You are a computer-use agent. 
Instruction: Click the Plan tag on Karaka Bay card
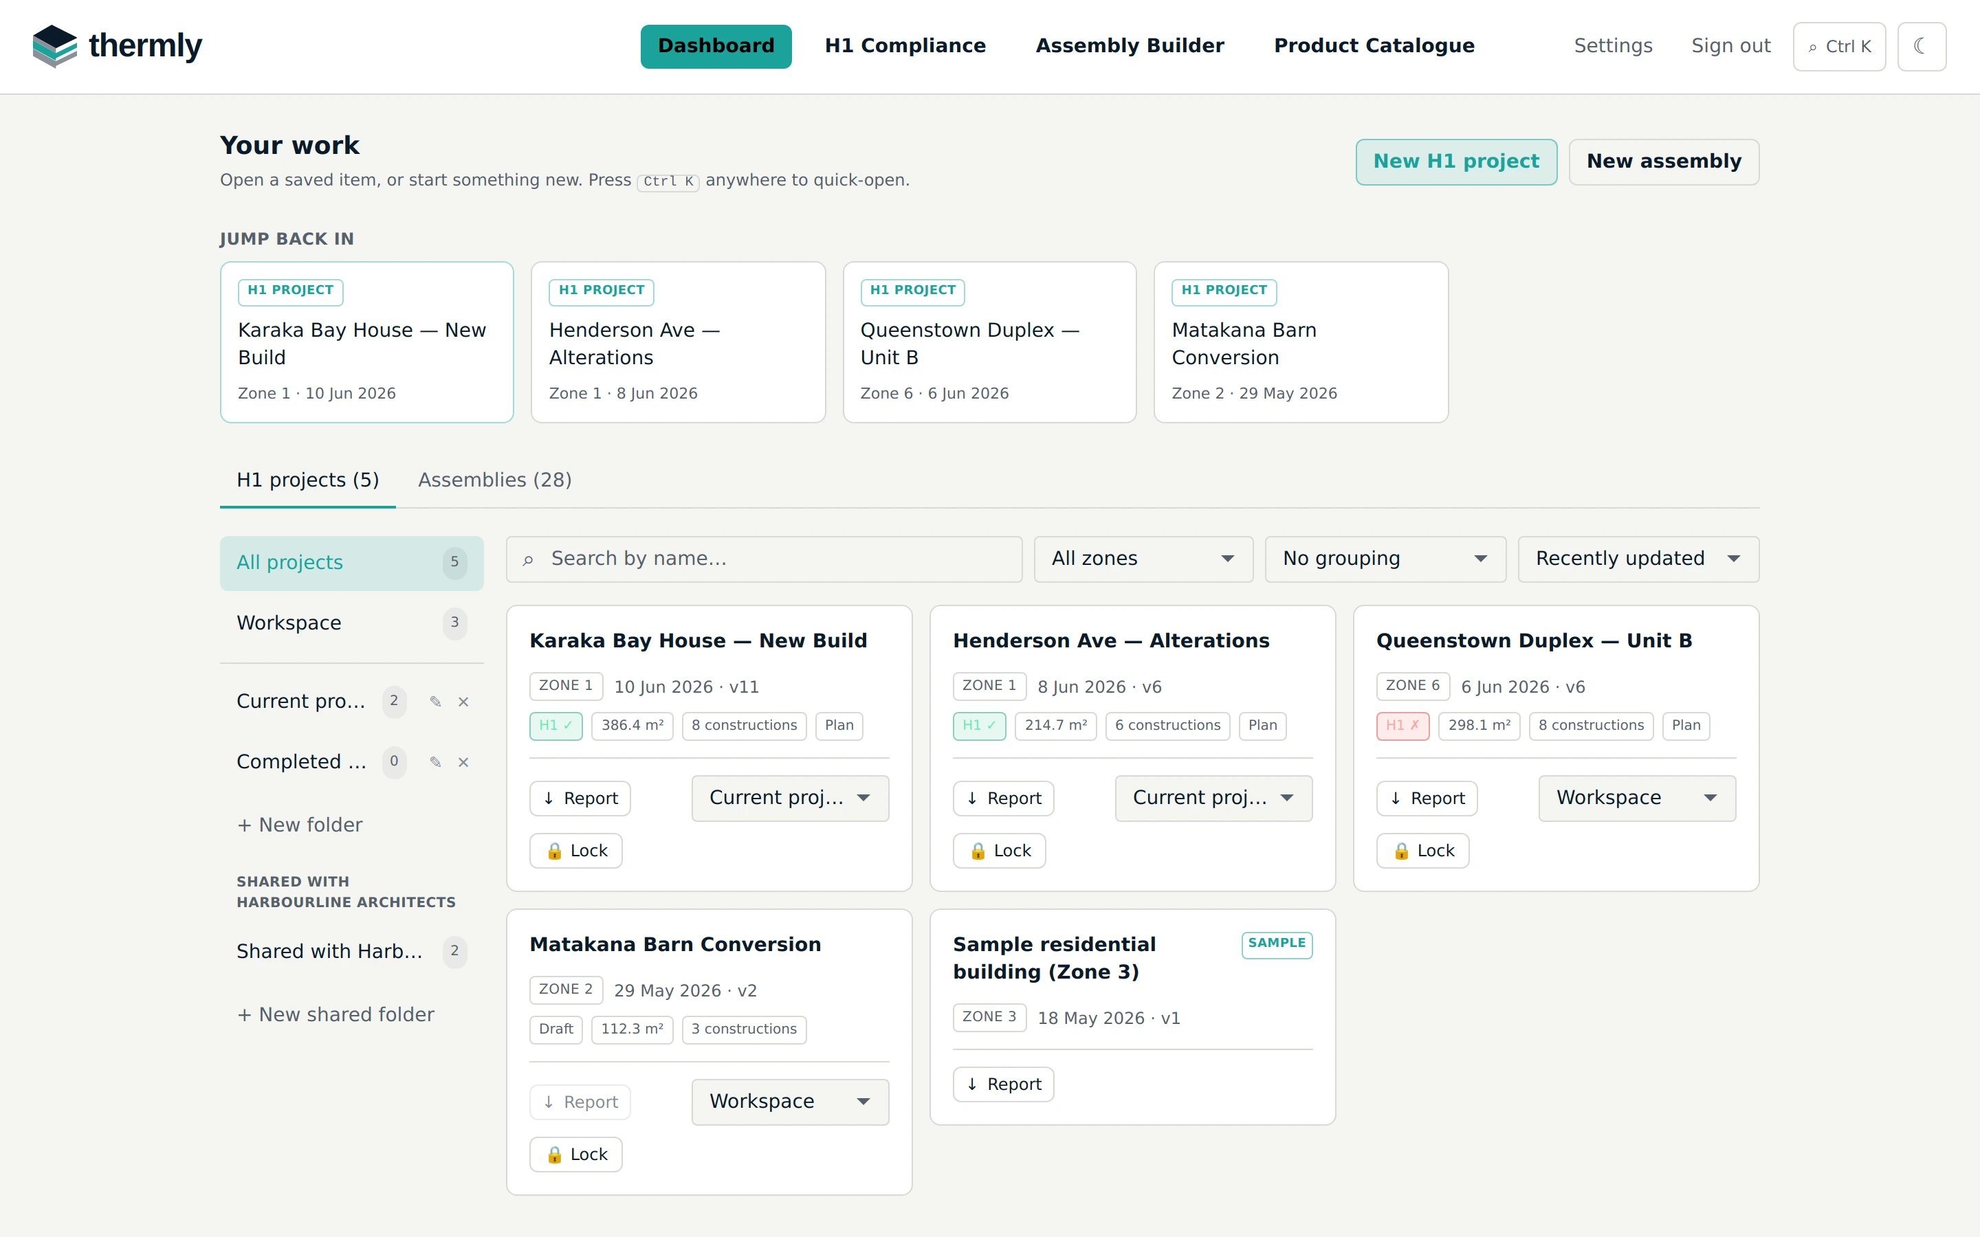coord(839,726)
